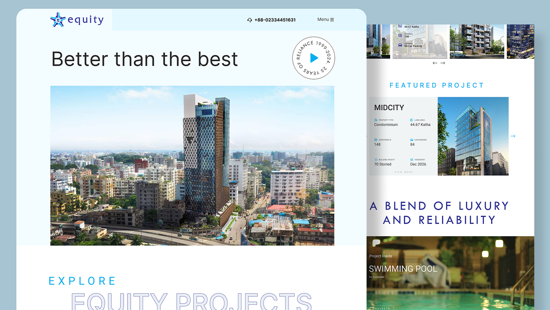The height and width of the screenshot is (310, 550).
Task: Click the Condominium property type value
Action: pyautogui.click(x=386, y=125)
